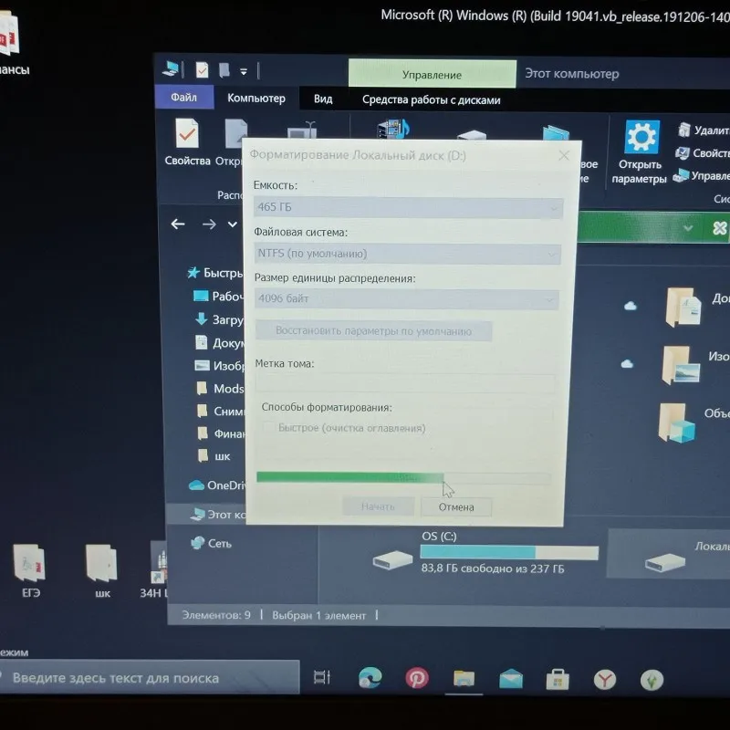The width and height of the screenshot is (730, 730).
Task: Open the address bar history dropdown
Action: coord(688,228)
